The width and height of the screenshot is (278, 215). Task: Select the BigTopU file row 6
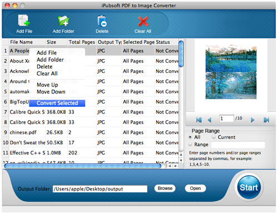(x=91, y=102)
